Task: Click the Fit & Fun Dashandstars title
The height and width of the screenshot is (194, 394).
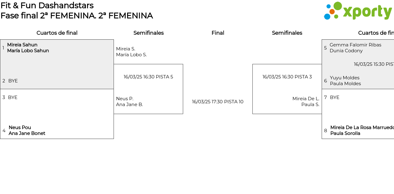Action: coord(47,6)
